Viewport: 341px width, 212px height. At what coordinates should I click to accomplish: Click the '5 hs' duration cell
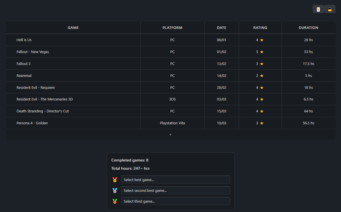point(309,76)
